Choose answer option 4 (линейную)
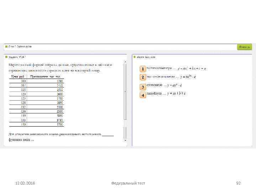Viewport: 256px width, 192px height. pyautogui.click(x=143, y=95)
